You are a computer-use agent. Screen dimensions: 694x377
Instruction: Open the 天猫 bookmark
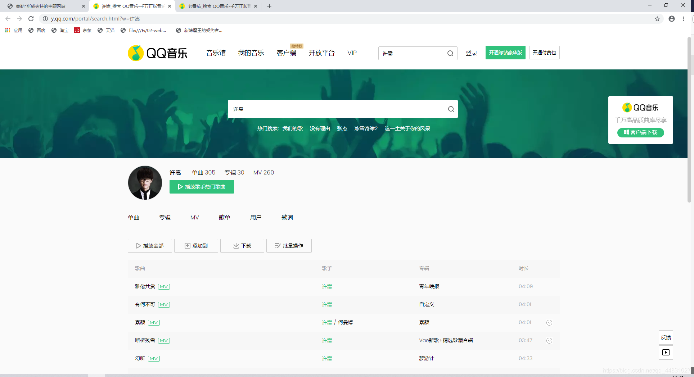pos(106,31)
